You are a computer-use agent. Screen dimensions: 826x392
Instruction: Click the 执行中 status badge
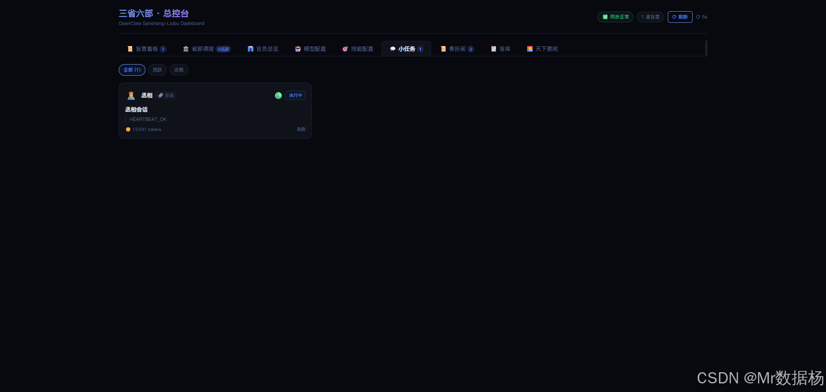pyautogui.click(x=296, y=96)
